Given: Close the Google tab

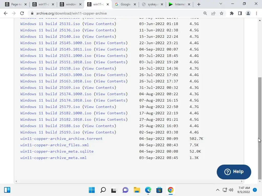Looking at the screenshot, I should pyautogui.click(x=135, y=5).
